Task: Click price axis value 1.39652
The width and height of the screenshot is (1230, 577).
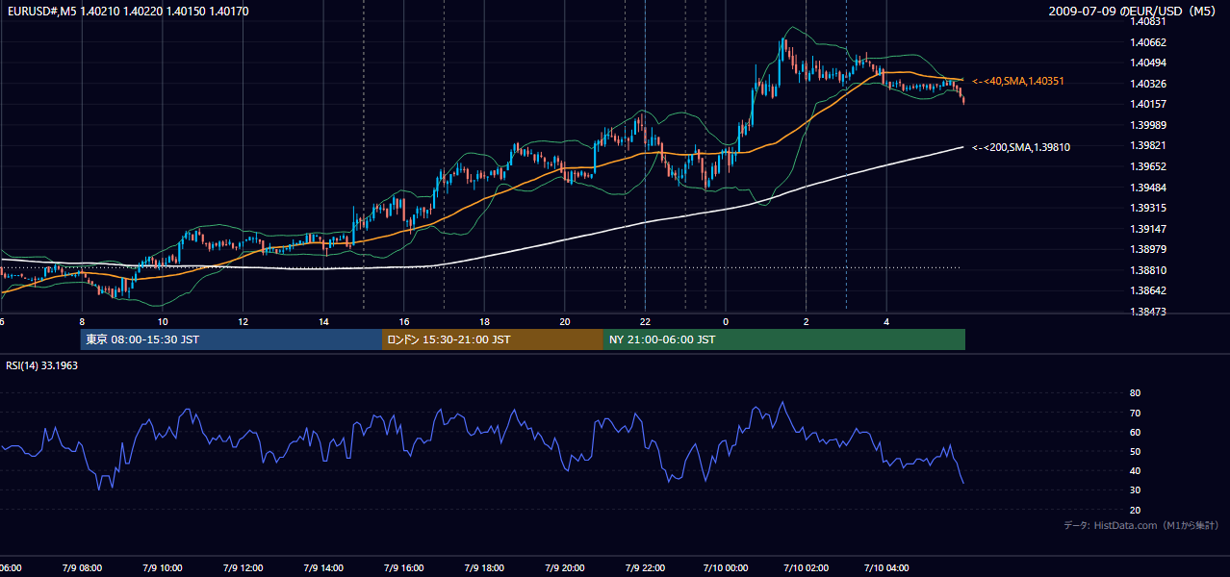Action: (1147, 166)
